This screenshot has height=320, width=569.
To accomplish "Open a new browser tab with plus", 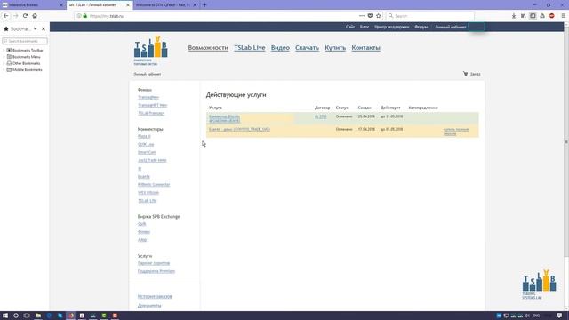I will 204,5.
